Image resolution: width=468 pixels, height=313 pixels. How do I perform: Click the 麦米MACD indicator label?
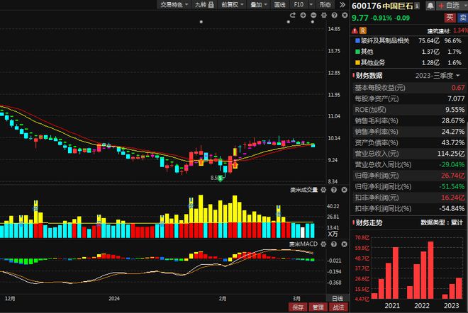303,244
